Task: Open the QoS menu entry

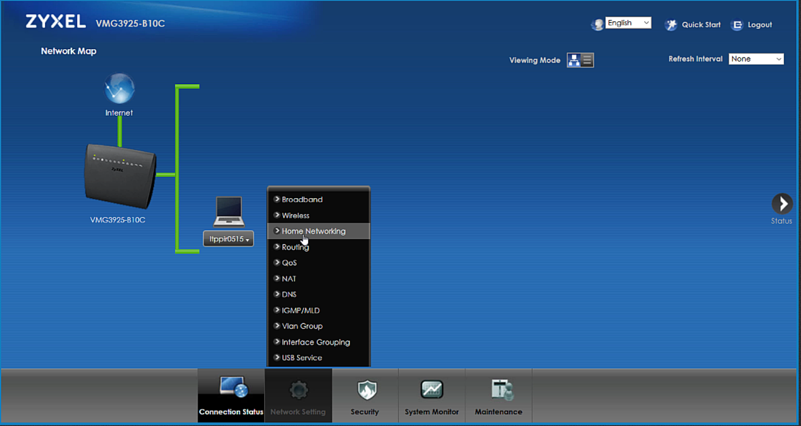Action: click(x=319, y=262)
